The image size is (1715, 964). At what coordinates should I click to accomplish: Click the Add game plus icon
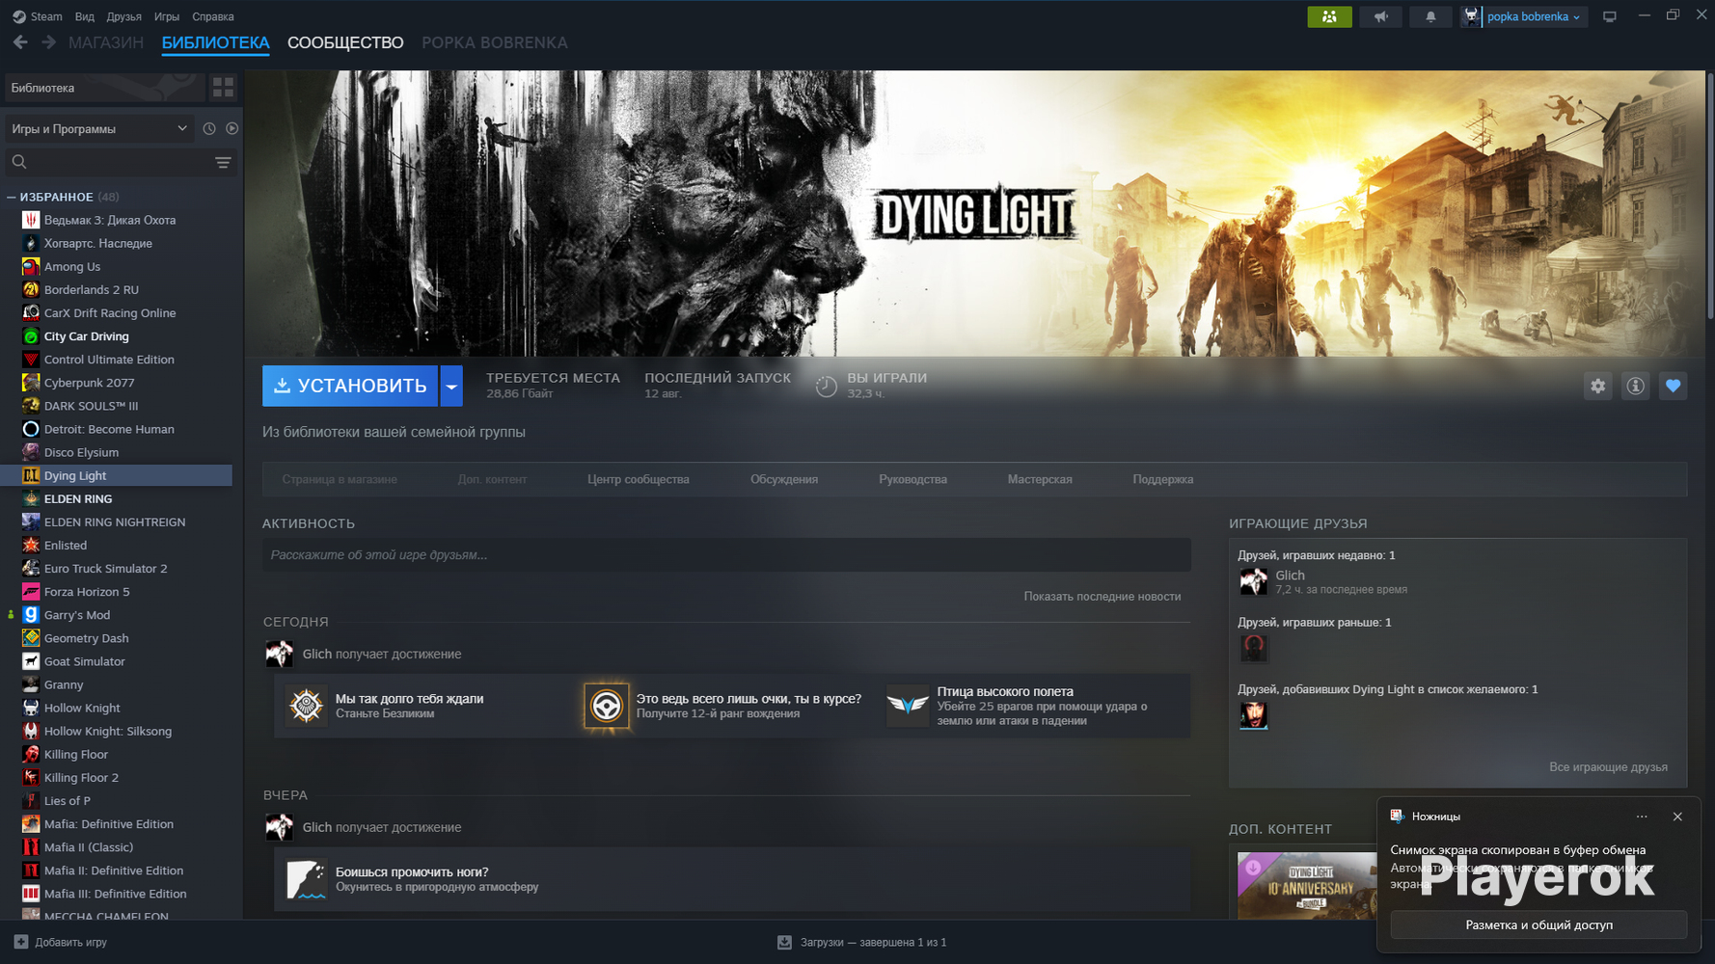(21, 942)
